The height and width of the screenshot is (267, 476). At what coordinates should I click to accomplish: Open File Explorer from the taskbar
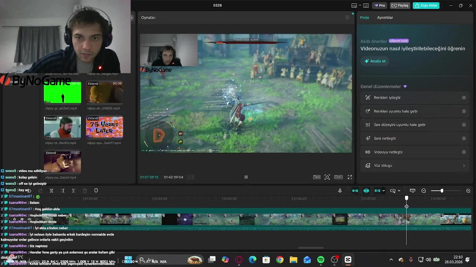[293, 260]
